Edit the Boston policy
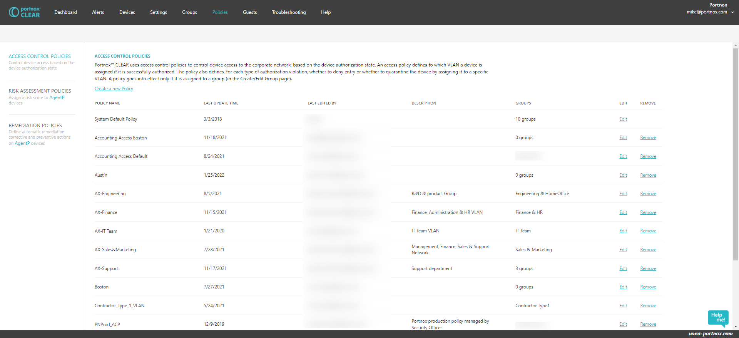The width and height of the screenshot is (739, 338). [623, 287]
